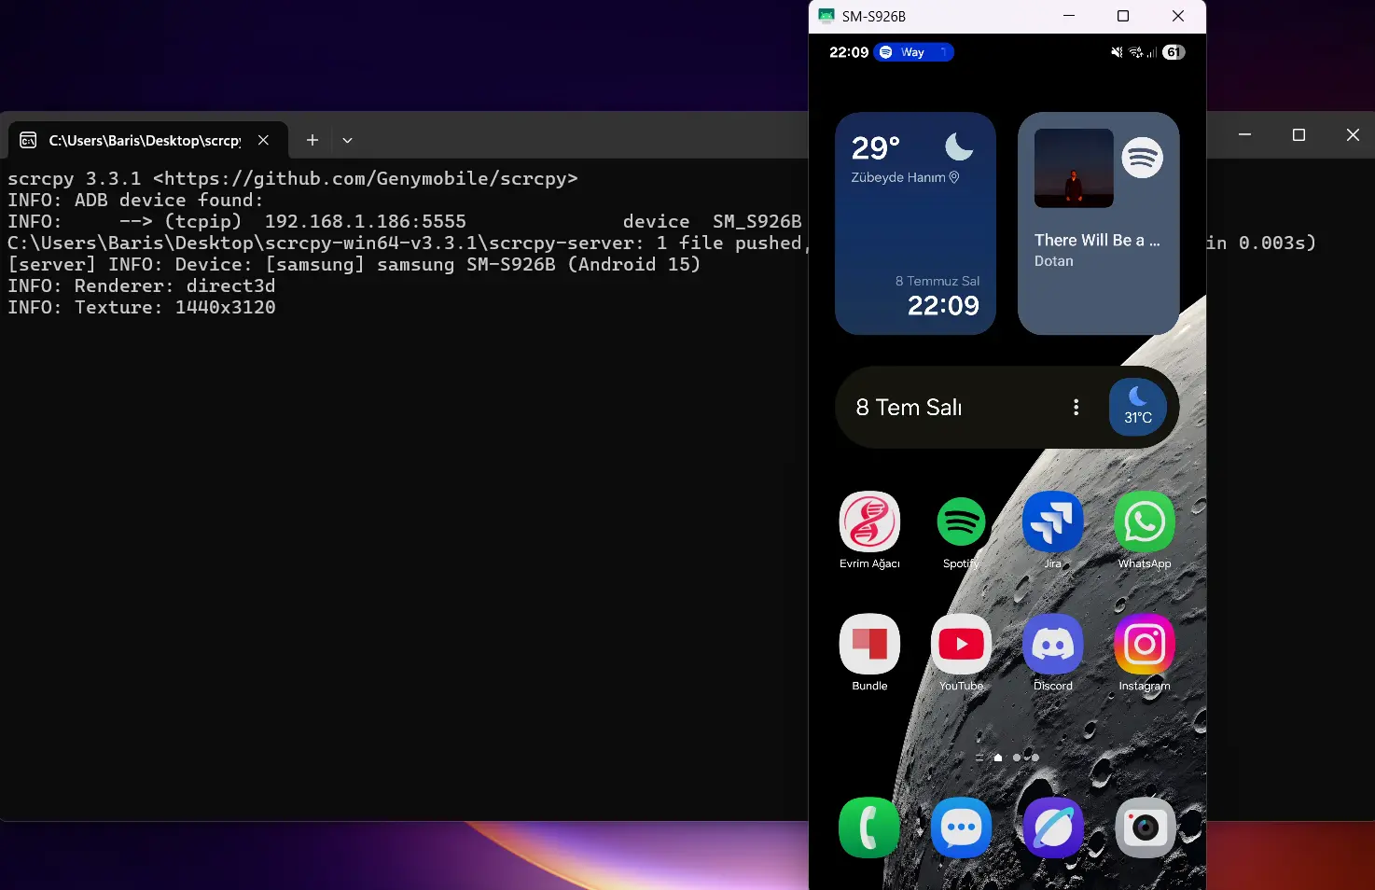Open the Camera app in dock
The height and width of the screenshot is (890, 1375).
[x=1145, y=827]
